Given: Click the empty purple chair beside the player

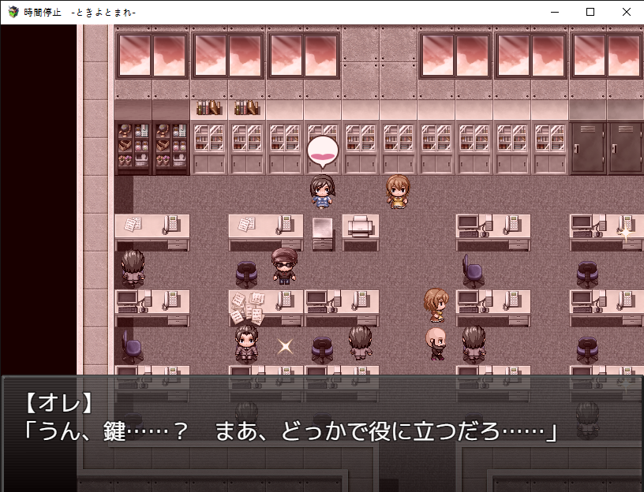Looking at the screenshot, I should tap(246, 274).
